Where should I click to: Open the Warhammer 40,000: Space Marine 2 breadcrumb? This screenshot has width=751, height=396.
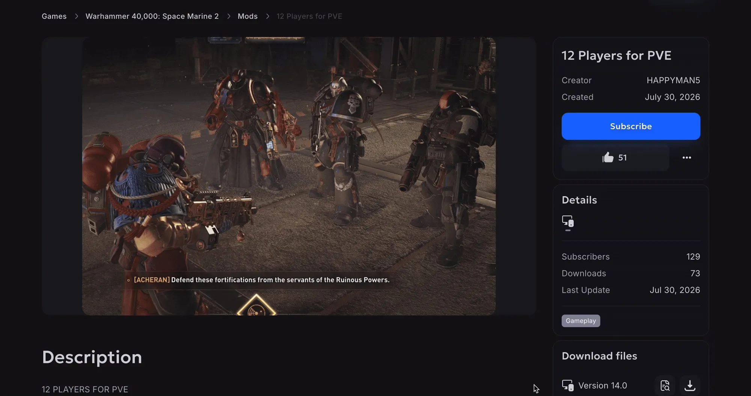tap(152, 16)
